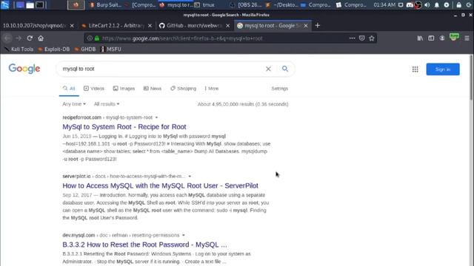Click the page vertical scrollbar
The height and width of the screenshot is (266, 474).
[x=471, y=78]
